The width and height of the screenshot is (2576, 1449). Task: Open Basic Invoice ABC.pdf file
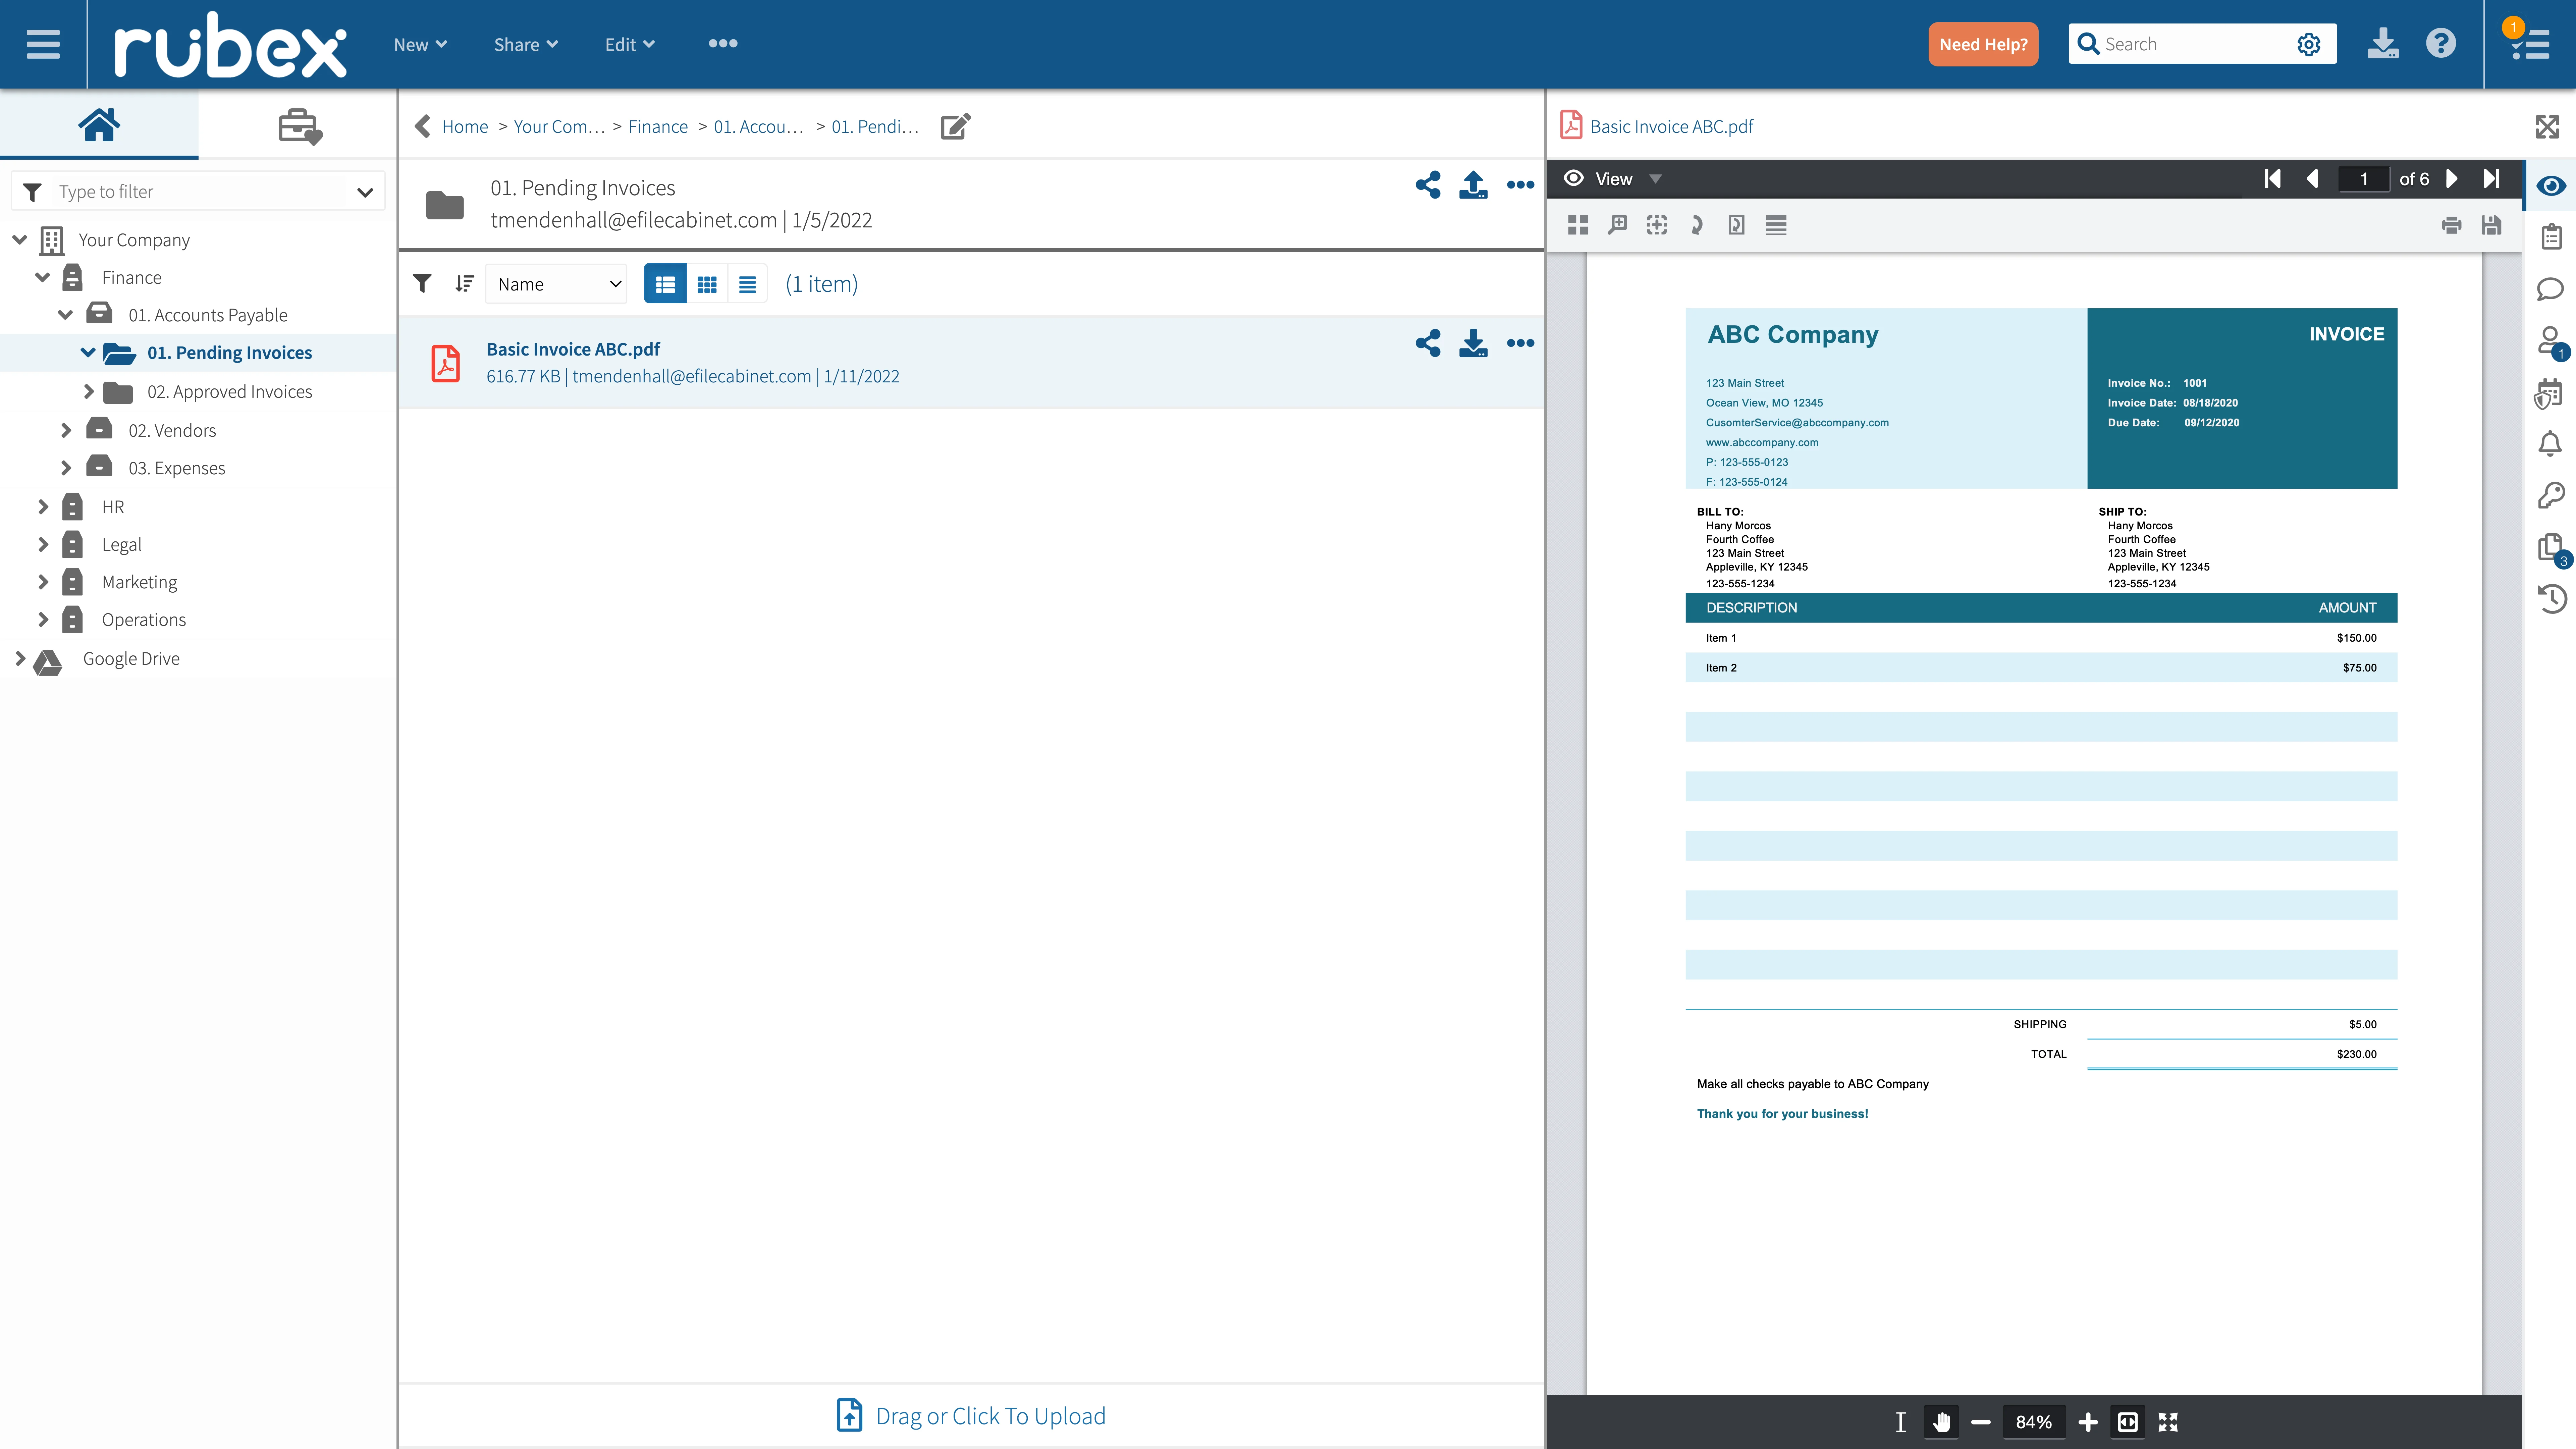point(573,349)
